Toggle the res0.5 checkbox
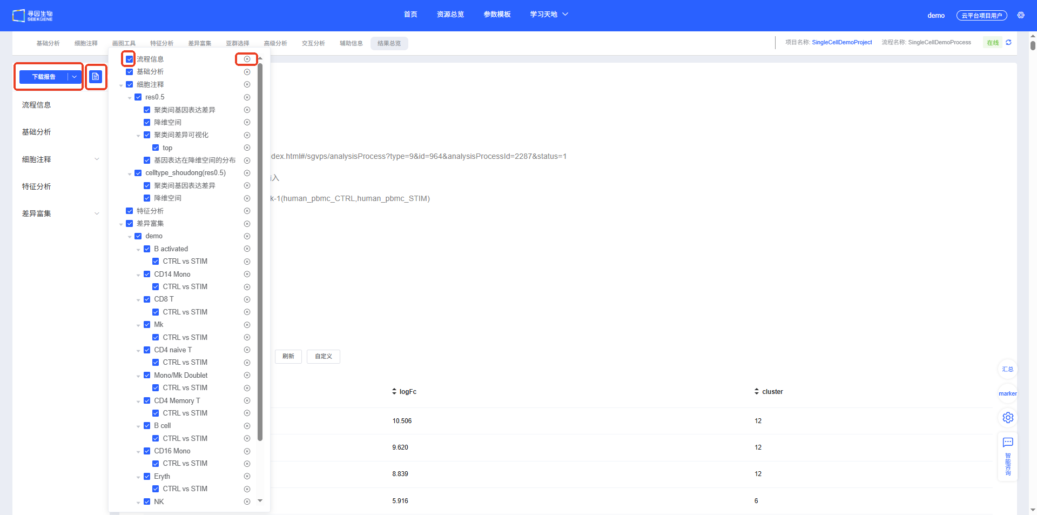 coord(138,97)
